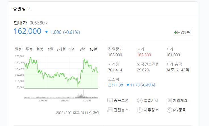Select the 10년 chart range

tap(93, 49)
